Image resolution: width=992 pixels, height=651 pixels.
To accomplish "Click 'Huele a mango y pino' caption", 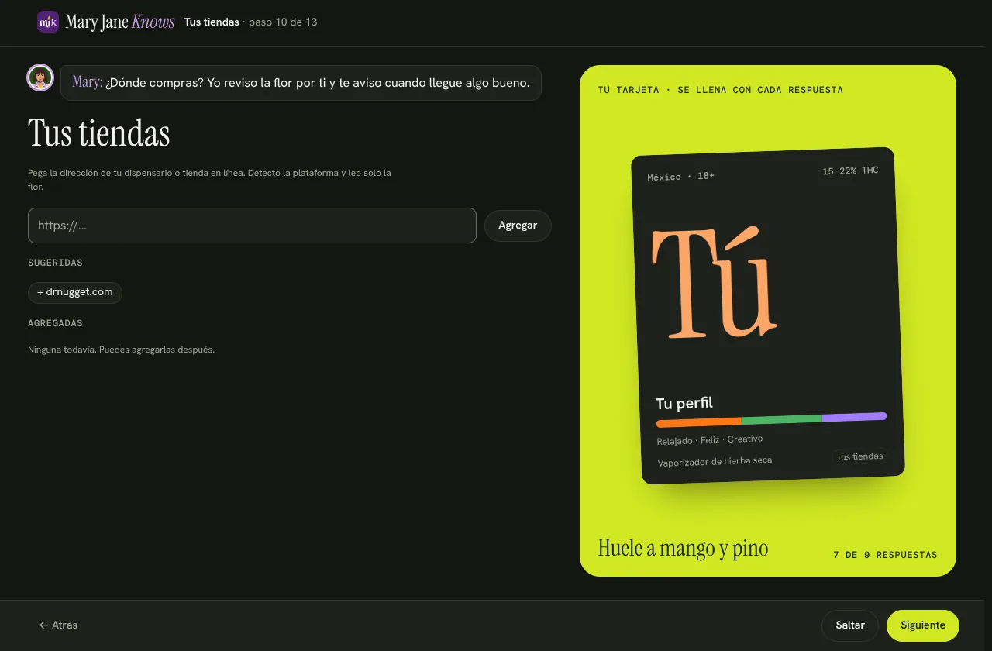I will 683,548.
